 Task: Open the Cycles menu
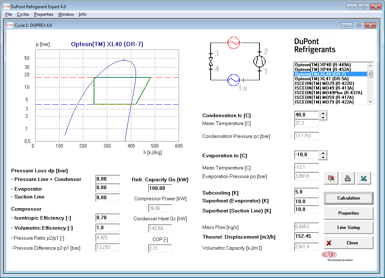click(23, 14)
